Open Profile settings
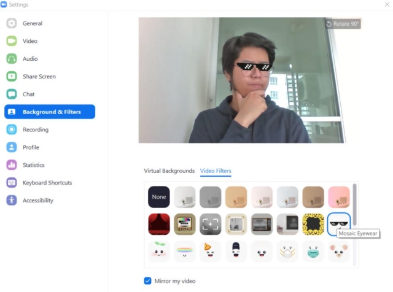This screenshot has height=292, width=393. pos(31,147)
